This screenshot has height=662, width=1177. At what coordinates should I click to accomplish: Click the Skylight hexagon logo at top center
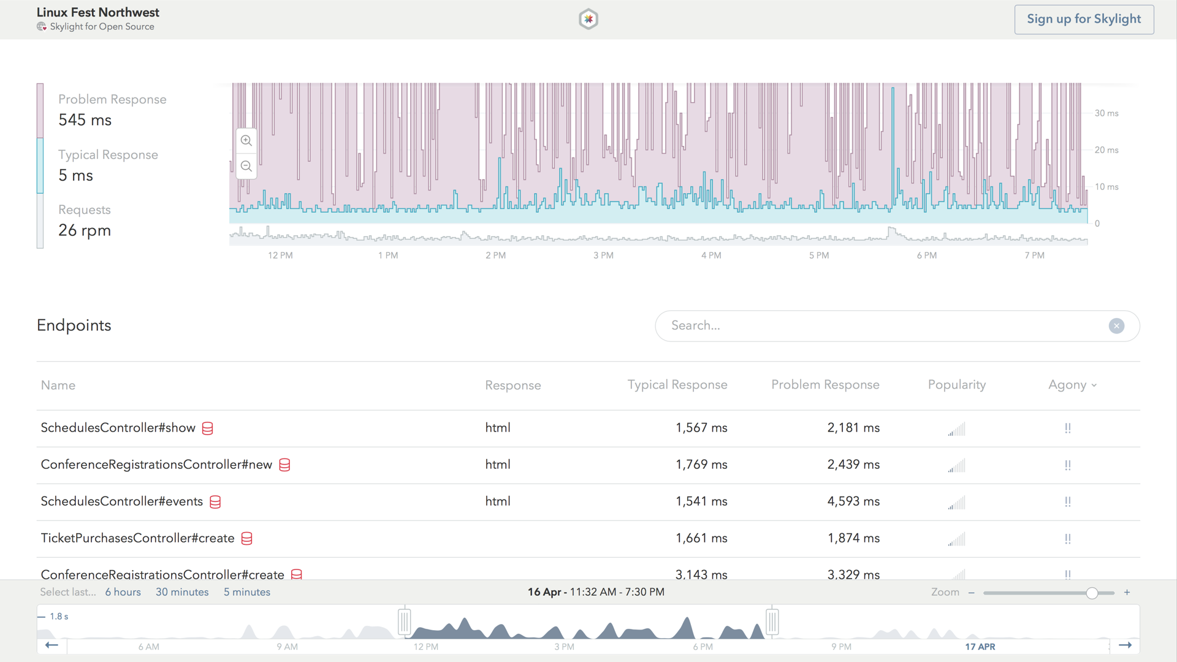pos(588,19)
